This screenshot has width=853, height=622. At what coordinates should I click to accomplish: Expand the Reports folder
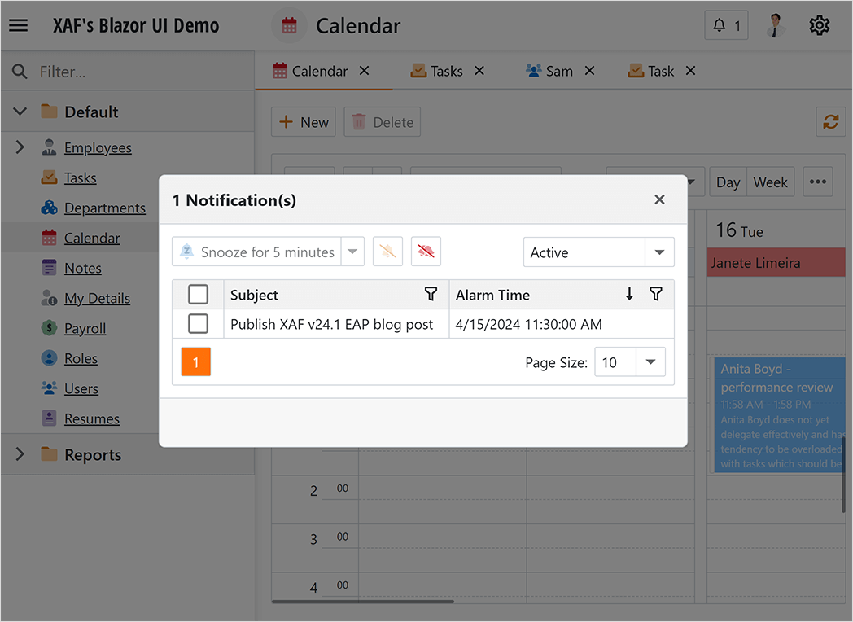point(20,454)
